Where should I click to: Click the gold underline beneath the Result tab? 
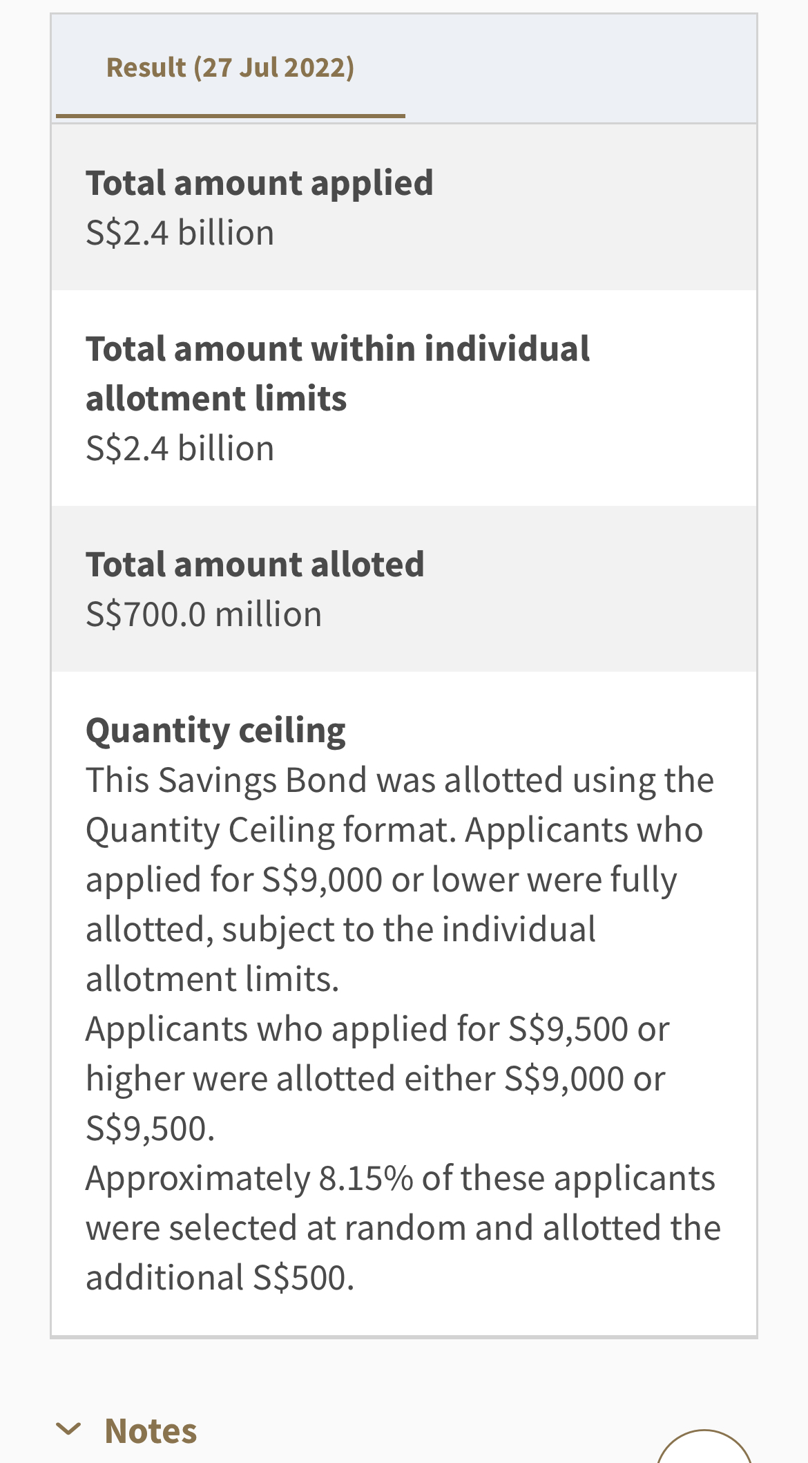coord(230,115)
